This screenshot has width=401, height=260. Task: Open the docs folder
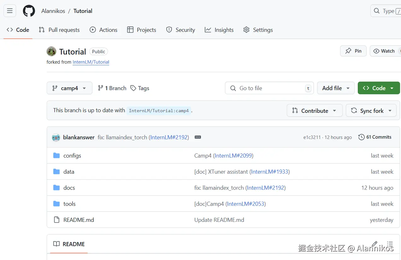tap(69, 188)
